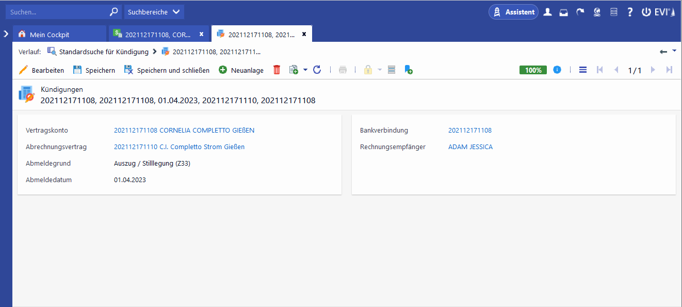
Task: Click the Bearbeiten button
Action: point(41,70)
